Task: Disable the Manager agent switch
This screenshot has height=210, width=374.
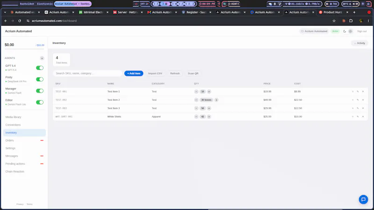Action: 40,91
